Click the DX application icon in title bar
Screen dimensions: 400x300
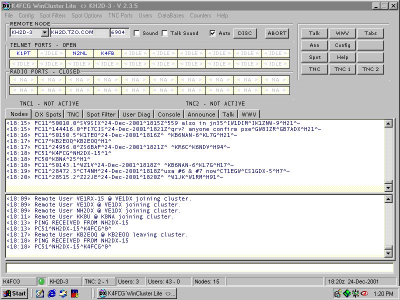6,5
